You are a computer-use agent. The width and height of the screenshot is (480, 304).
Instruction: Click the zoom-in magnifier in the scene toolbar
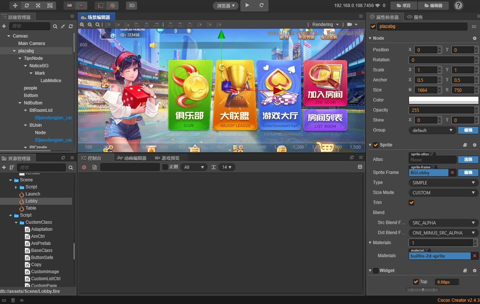[82, 25]
